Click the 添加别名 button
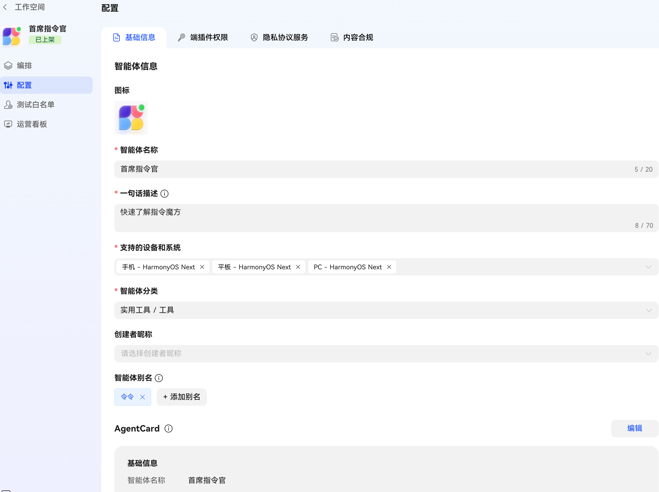The width and height of the screenshot is (659, 492). 182,397
